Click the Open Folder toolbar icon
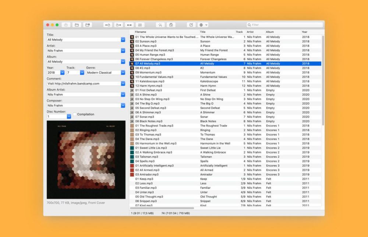Viewport: 368px width, 237px height. click(x=77, y=25)
